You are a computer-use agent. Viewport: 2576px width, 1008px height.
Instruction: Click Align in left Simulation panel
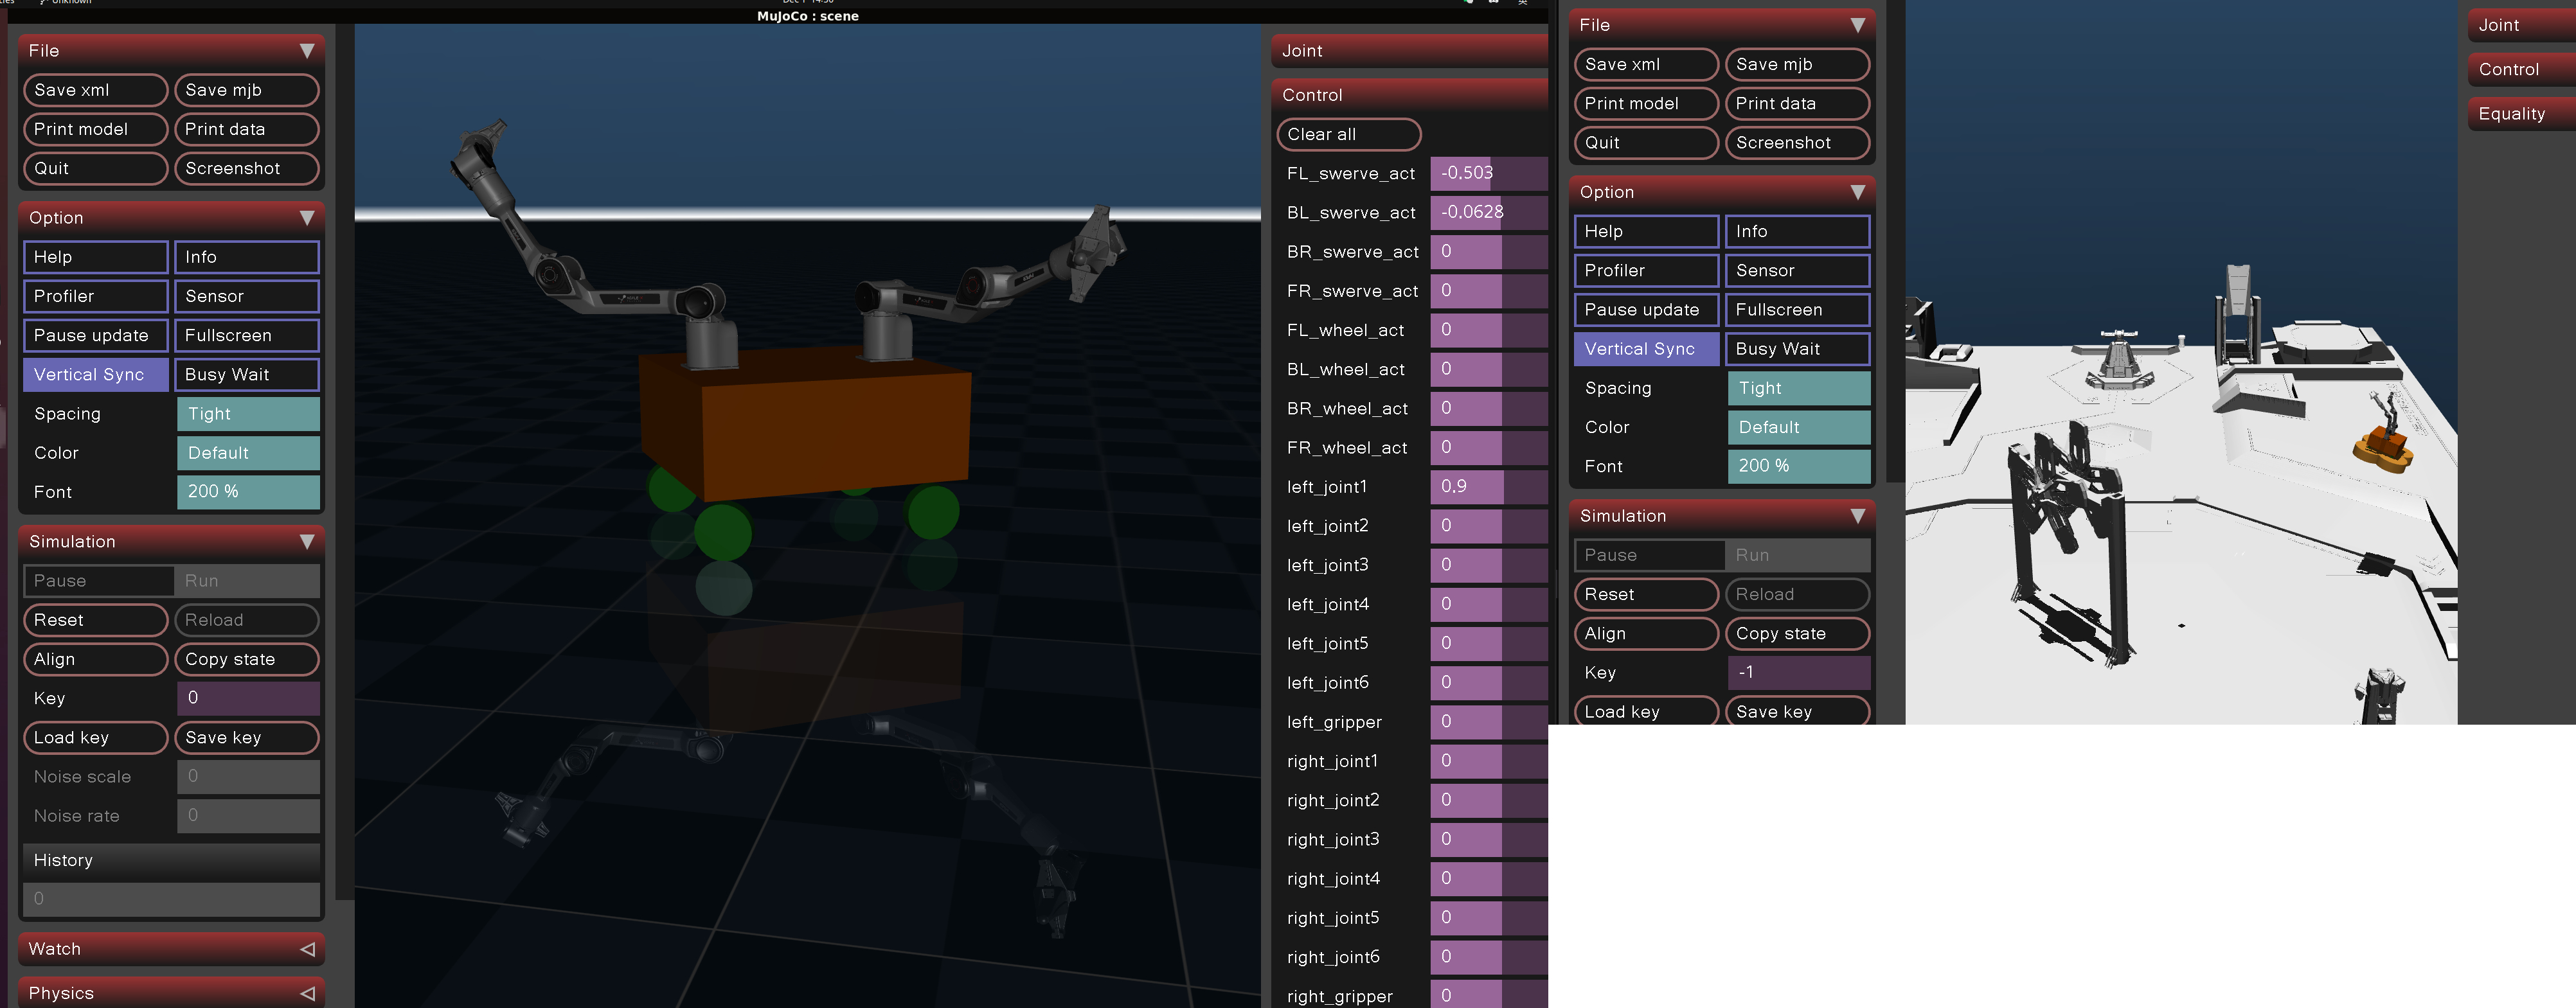point(95,659)
